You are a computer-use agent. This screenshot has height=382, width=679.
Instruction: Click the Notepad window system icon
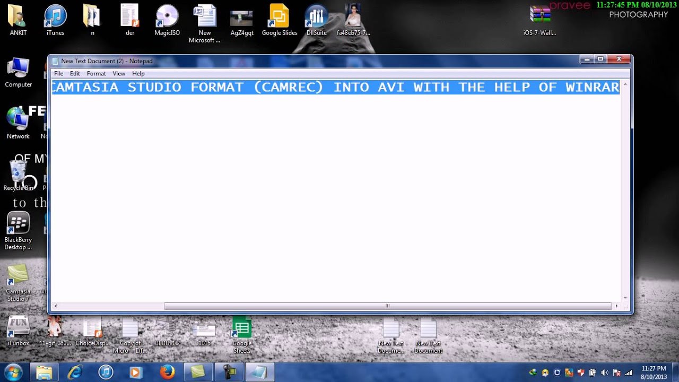(x=55, y=61)
